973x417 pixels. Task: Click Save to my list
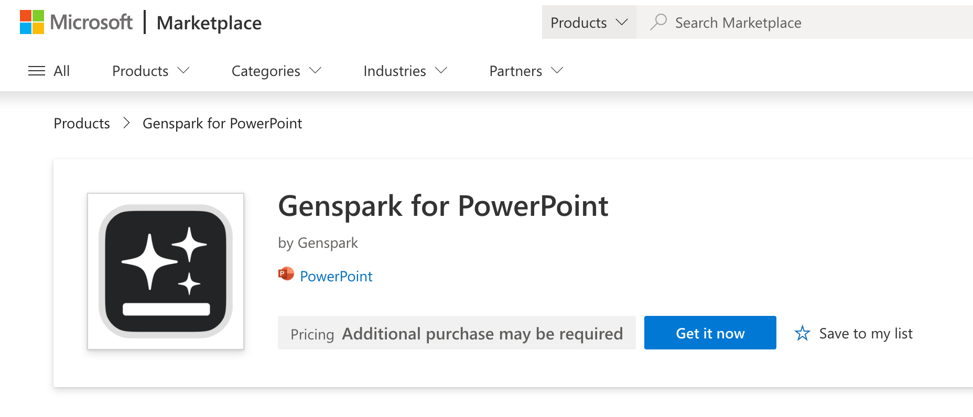pos(866,333)
